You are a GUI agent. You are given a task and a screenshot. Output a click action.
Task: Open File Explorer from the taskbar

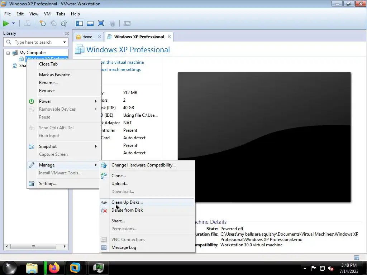32,268
